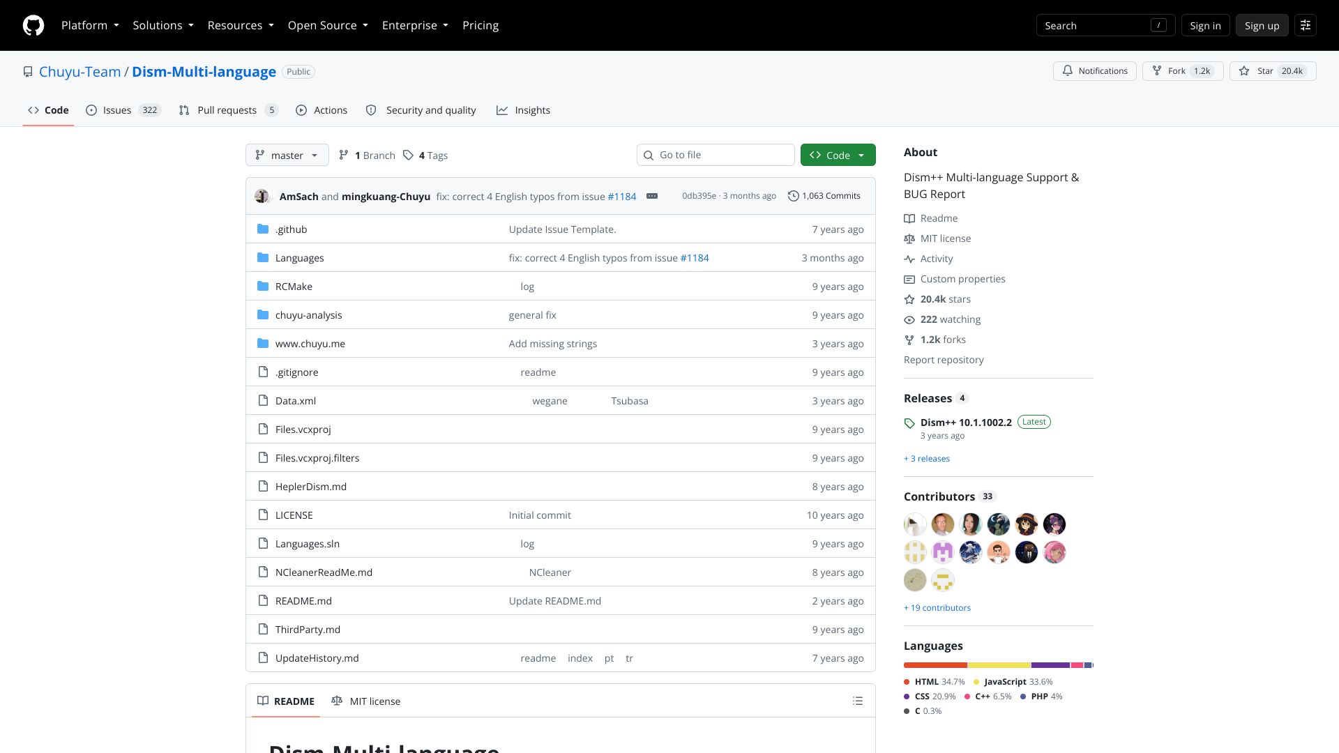Click the history clock icon beside 1,063 Commits

[x=794, y=196]
